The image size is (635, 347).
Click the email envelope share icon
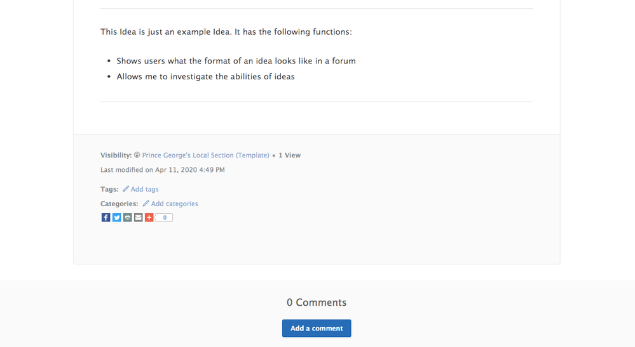click(138, 218)
